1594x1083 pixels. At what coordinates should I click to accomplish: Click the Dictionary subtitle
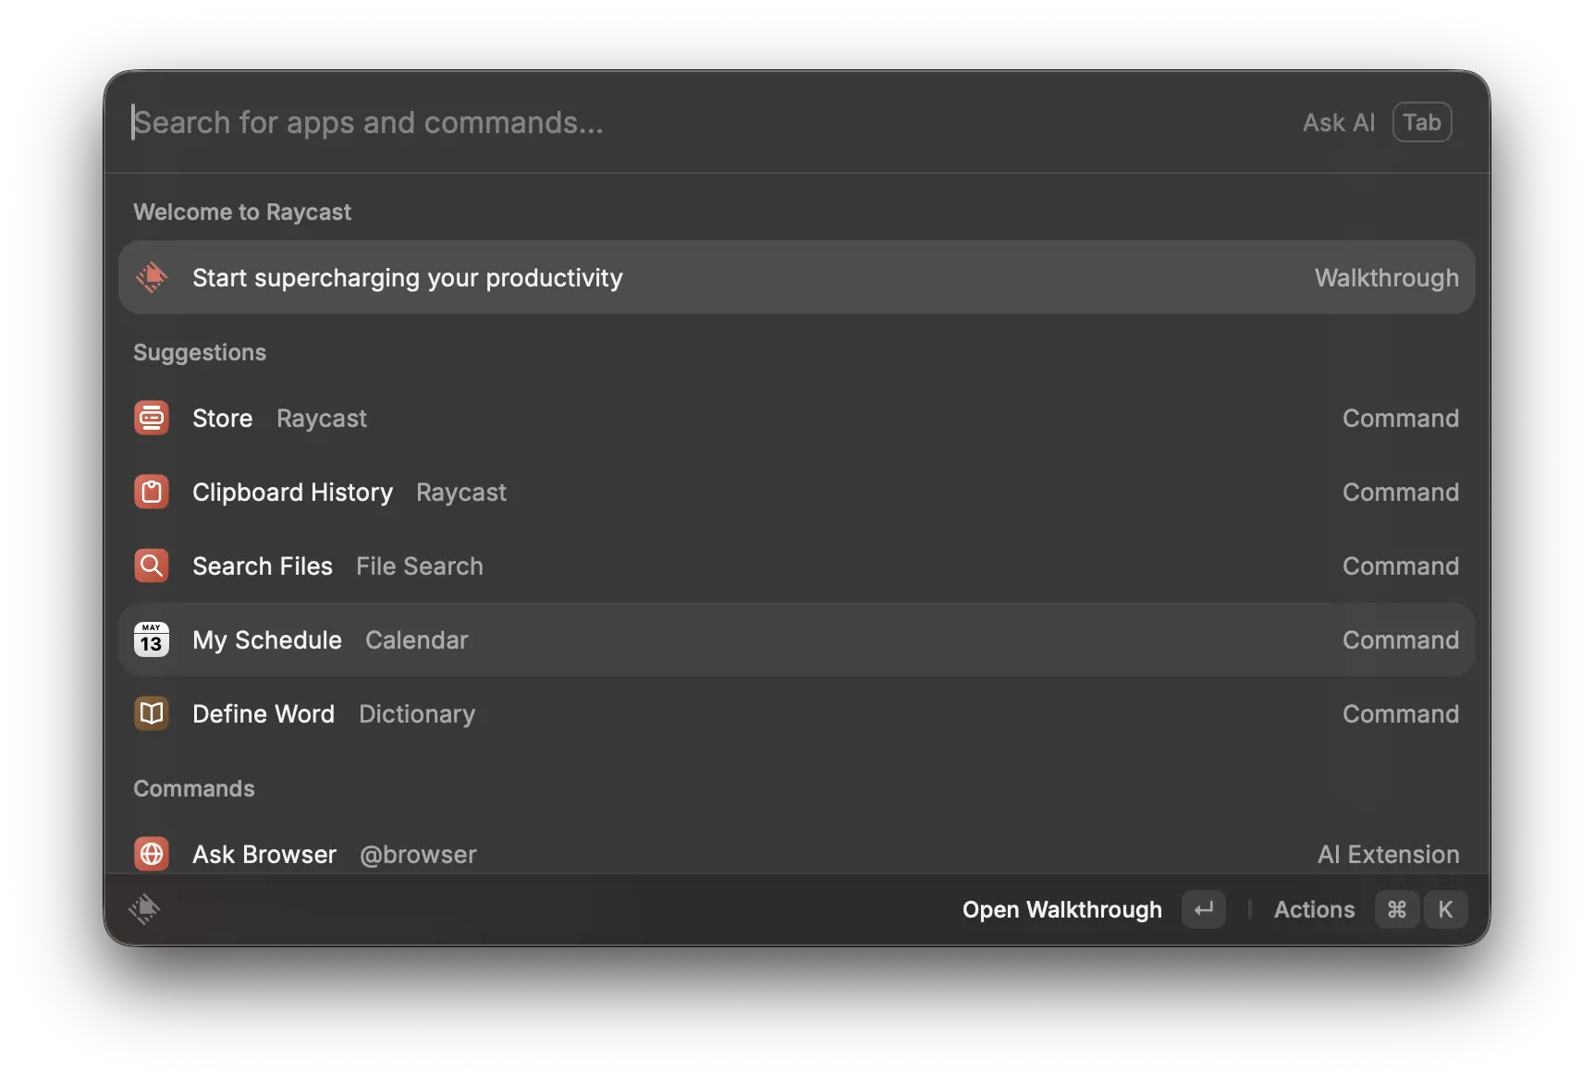[x=417, y=713]
